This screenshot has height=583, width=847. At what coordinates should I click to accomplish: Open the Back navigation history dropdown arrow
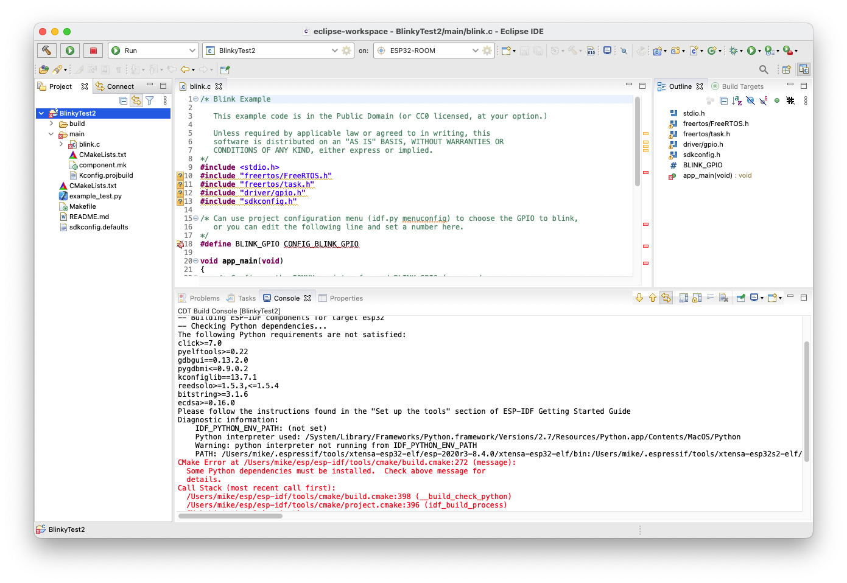pyautogui.click(x=193, y=70)
